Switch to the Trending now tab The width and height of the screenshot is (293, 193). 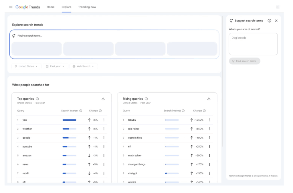point(87,7)
